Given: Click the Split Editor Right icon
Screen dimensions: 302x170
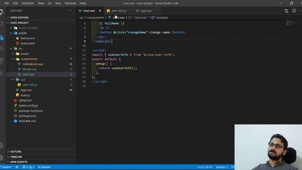Looking at the screenshot, I should 294,11.
